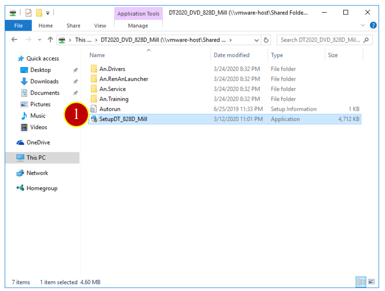The image size is (385, 291).
Task: Select the Application Tools contextual tab
Action: pos(138,14)
